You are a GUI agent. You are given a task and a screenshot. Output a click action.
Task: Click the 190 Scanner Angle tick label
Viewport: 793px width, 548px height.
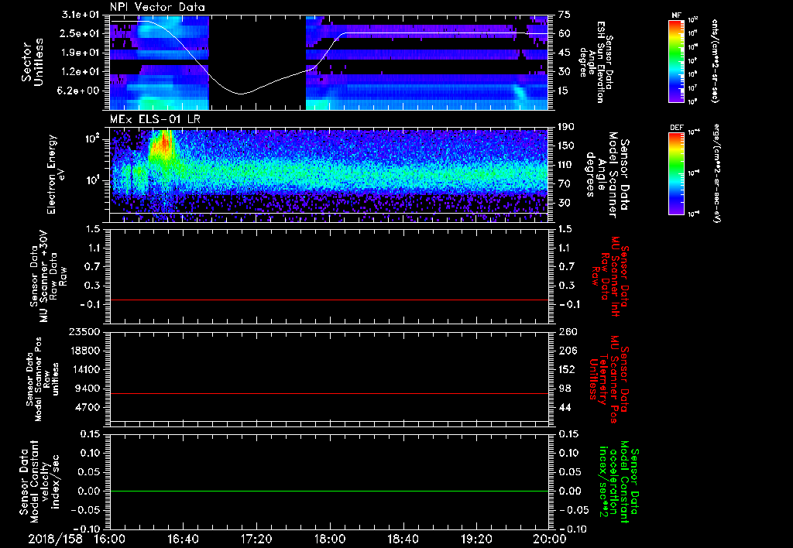pyautogui.click(x=566, y=127)
